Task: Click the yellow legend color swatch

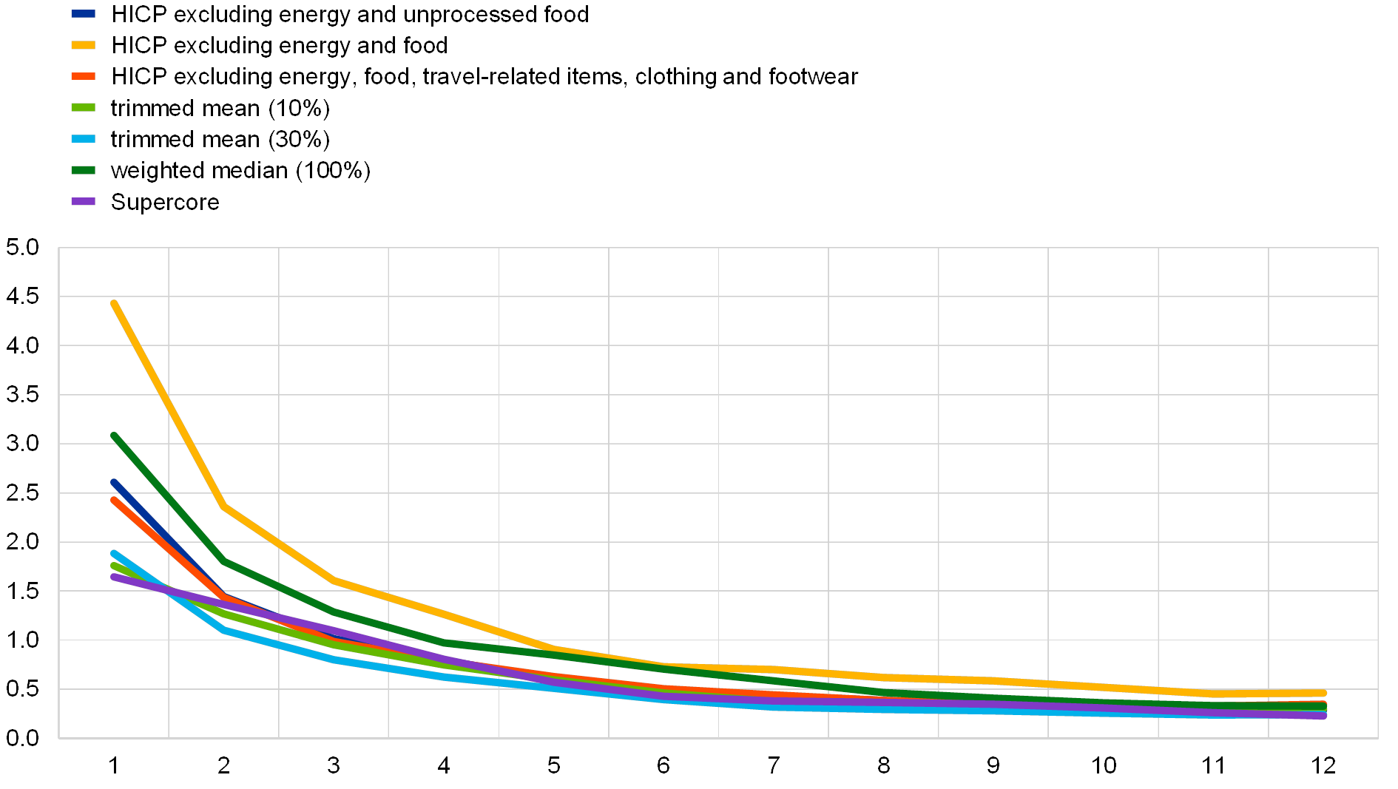Action: [x=83, y=45]
